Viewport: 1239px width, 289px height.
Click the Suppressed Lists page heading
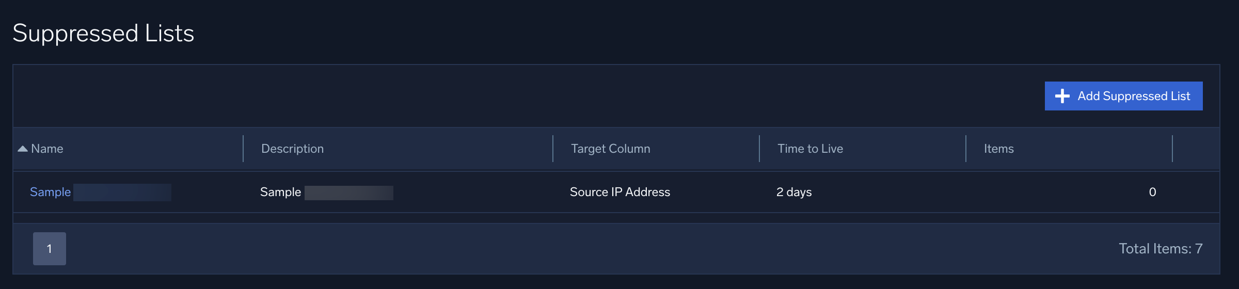coord(103,33)
